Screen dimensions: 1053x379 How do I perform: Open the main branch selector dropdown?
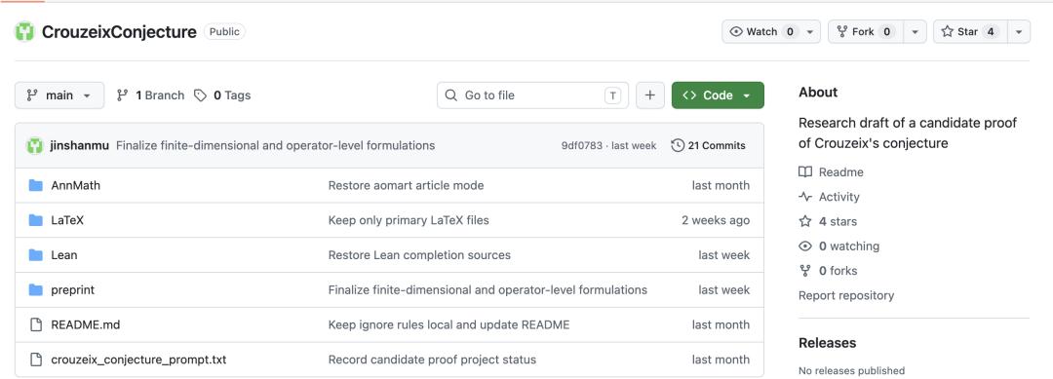point(59,95)
